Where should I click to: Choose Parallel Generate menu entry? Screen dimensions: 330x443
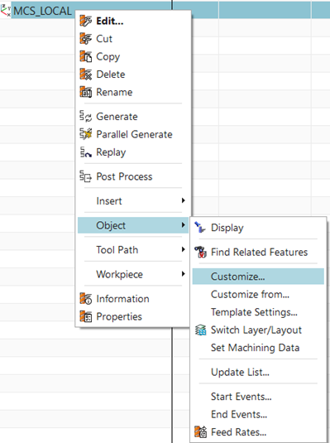point(133,134)
